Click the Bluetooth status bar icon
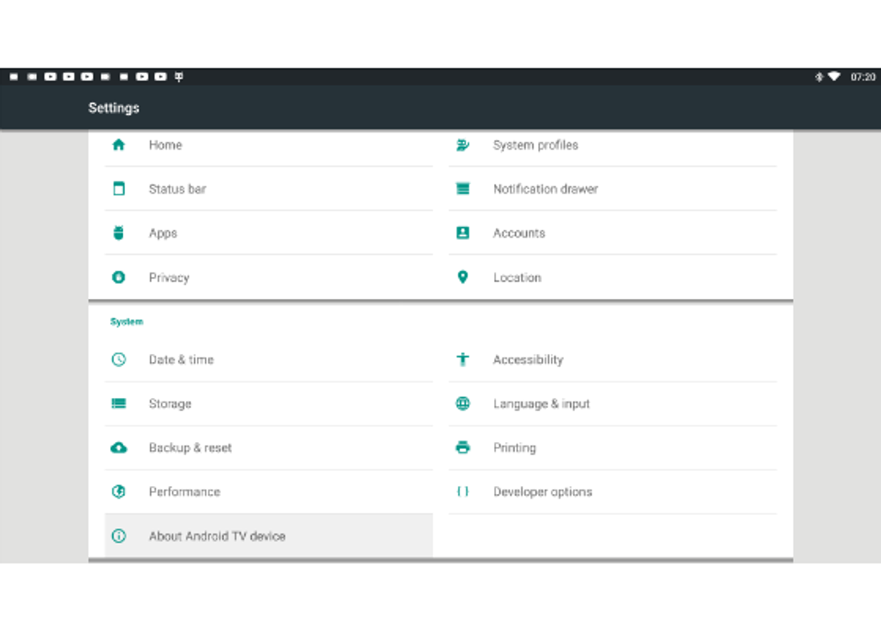881x629 pixels. tap(820, 76)
